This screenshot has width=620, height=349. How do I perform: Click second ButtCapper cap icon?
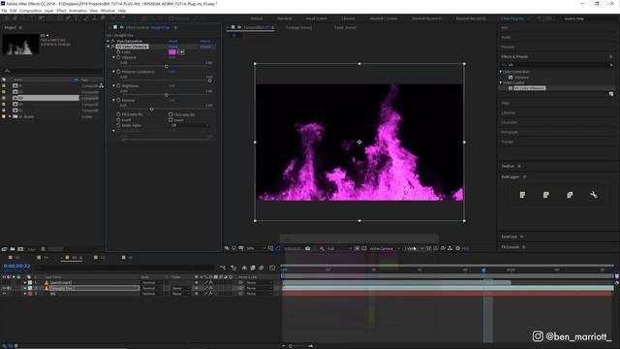coord(546,195)
